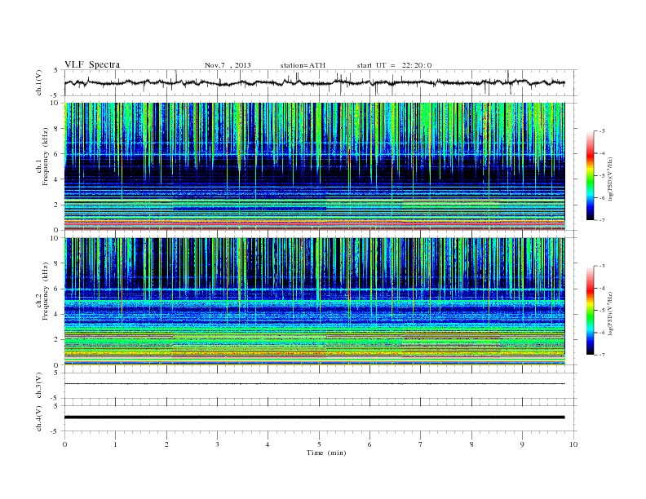Click the 'start UT = 22:20:0' label
This screenshot has width=646, height=499.
point(394,65)
